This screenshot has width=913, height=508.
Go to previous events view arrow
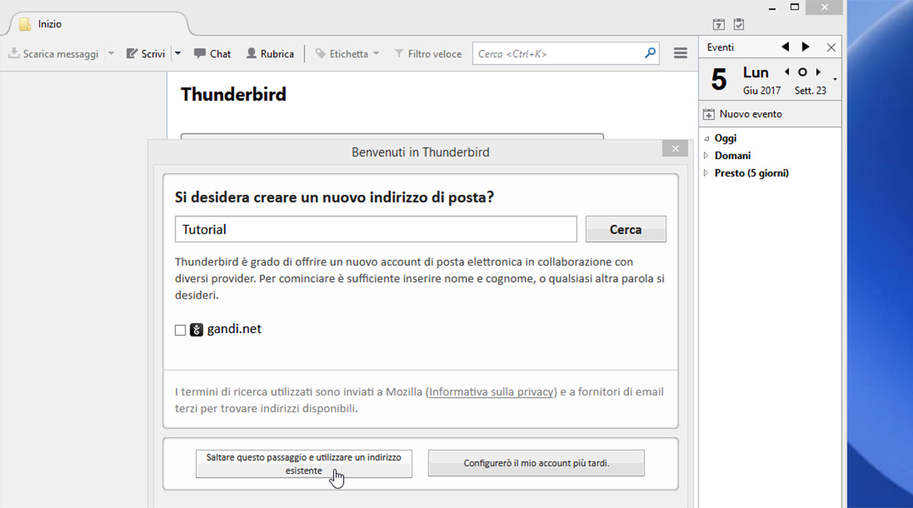click(x=786, y=47)
